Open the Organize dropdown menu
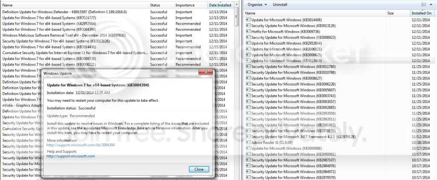 tap(257, 5)
